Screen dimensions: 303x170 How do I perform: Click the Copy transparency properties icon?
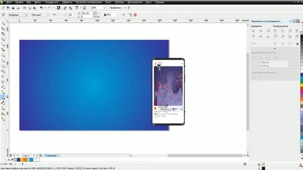[130, 15]
